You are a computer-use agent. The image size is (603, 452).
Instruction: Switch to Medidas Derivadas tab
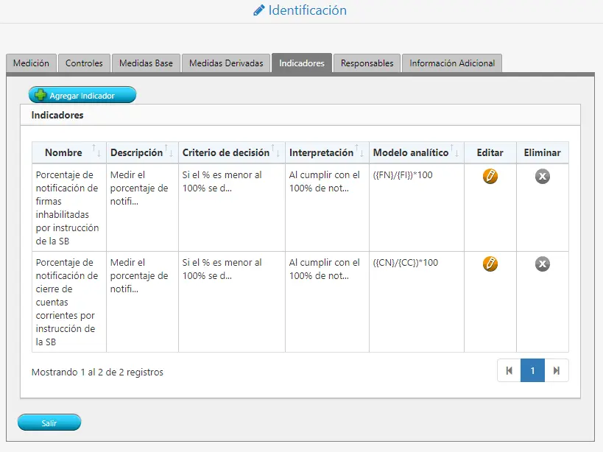tap(226, 63)
